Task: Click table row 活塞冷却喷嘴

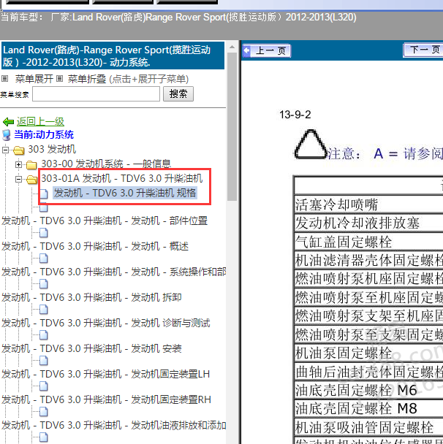Action: pos(368,204)
